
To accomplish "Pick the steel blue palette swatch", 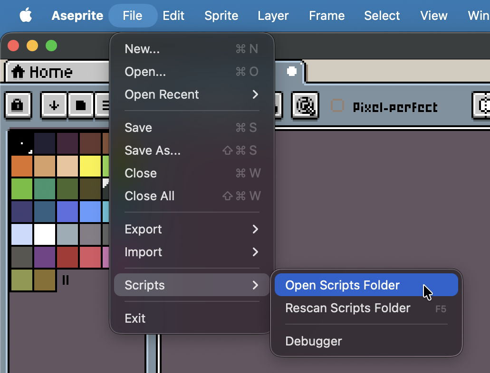I will pos(45,212).
